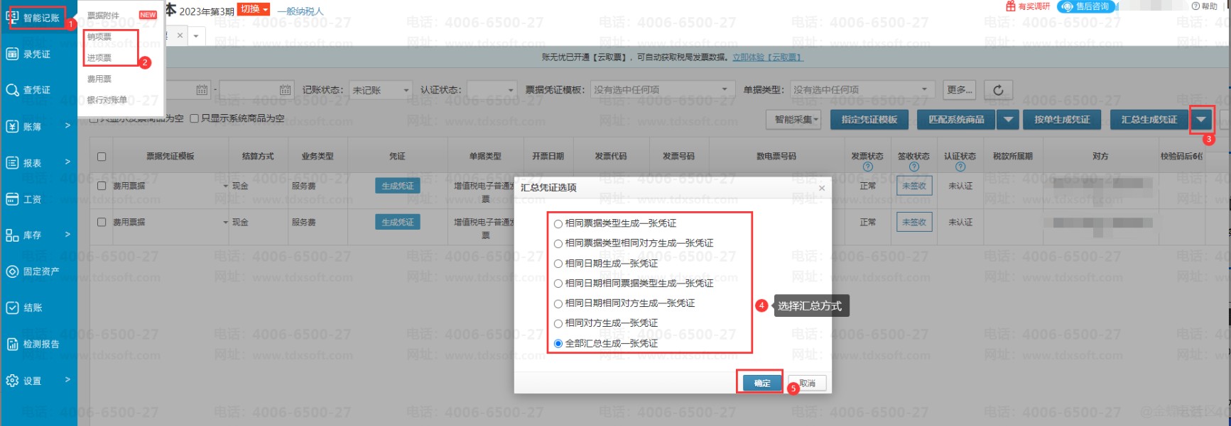Check the 只显示系统商品为空 checkbox
This screenshot has height=426, width=1231.
(194, 118)
